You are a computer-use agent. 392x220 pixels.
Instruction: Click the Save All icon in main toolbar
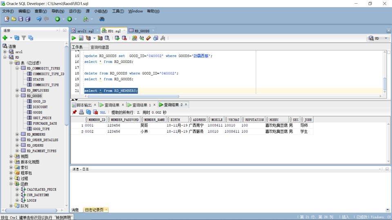(28, 19)
